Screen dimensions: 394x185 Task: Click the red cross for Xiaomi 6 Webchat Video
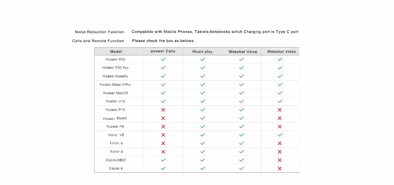[280, 169]
